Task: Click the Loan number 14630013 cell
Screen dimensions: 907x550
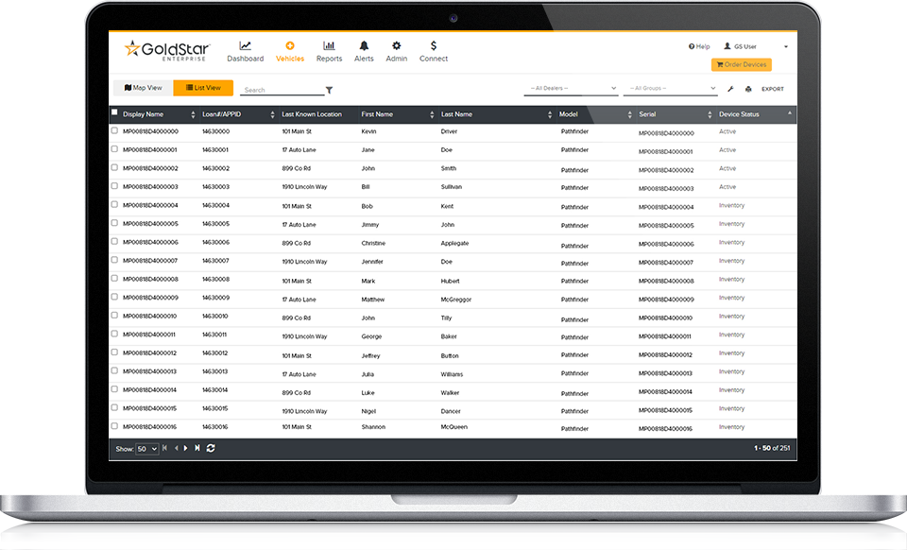Action: pos(215,372)
